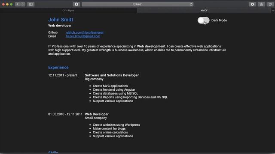Select the My CV tab
Image resolution: width=275 pixels, height=154 pixels.
(x=204, y=10)
